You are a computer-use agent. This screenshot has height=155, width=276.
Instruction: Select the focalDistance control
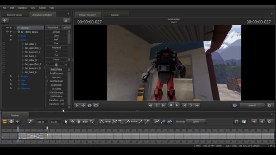56,74
